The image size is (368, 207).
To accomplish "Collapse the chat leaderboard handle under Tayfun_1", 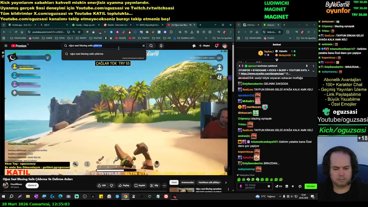I will 277,60.
